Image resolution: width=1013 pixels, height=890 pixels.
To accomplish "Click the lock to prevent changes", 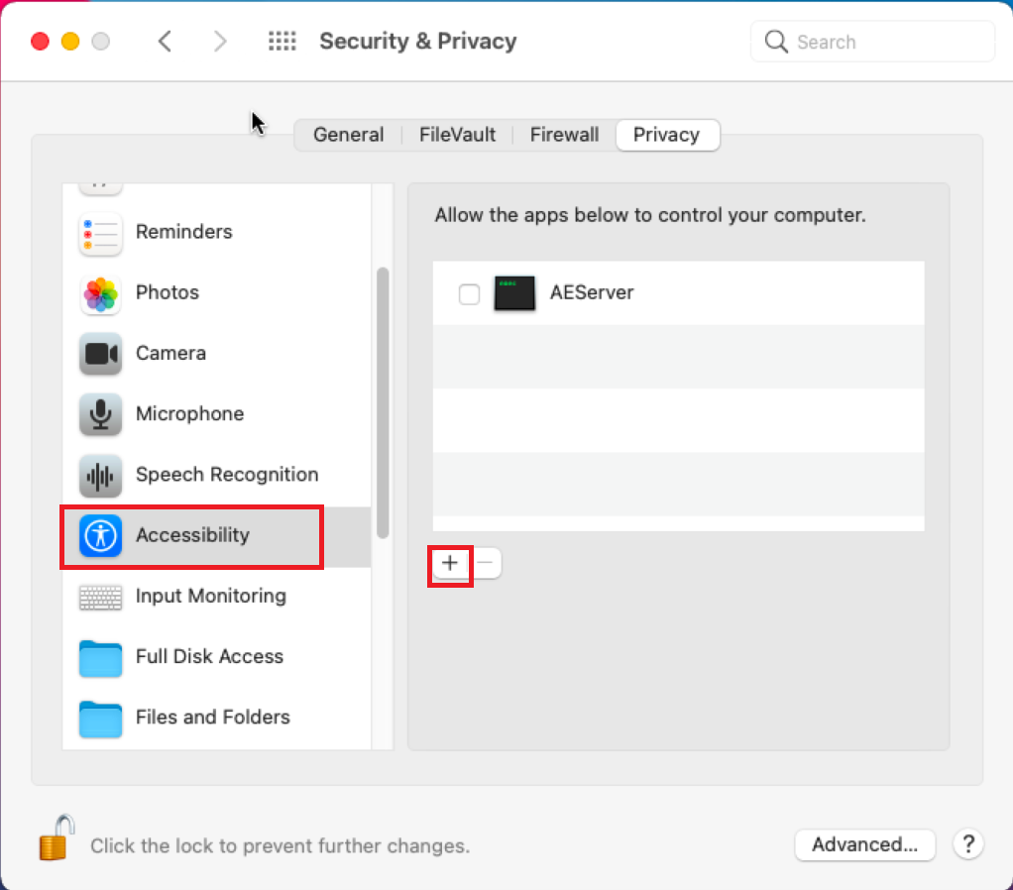I will 56,838.
